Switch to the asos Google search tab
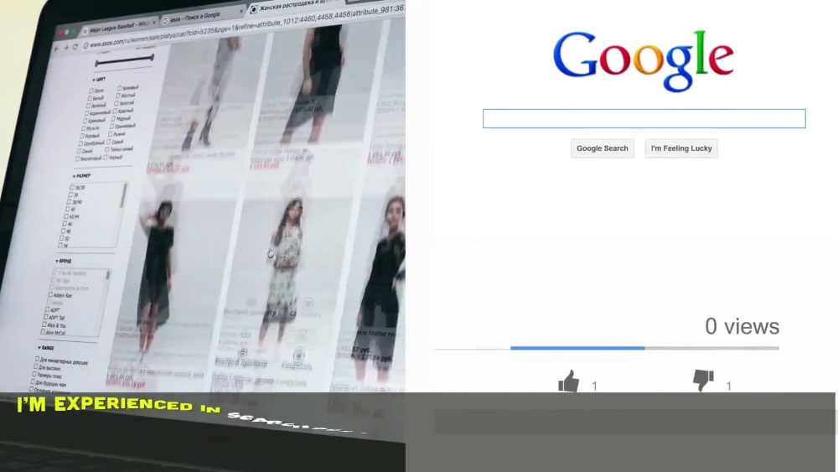 [201, 16]
